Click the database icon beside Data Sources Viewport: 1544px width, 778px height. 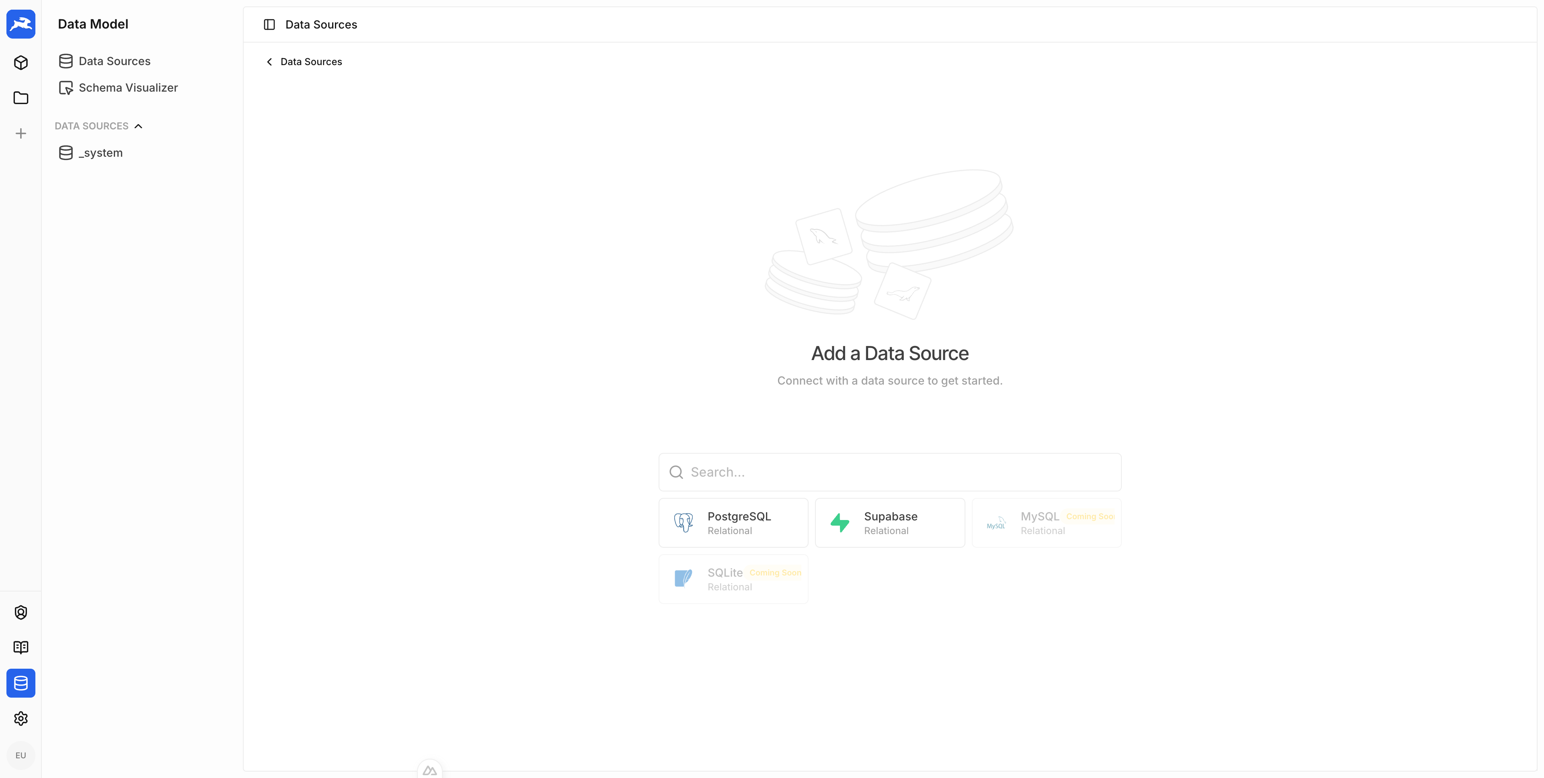(x=65, y=61)
